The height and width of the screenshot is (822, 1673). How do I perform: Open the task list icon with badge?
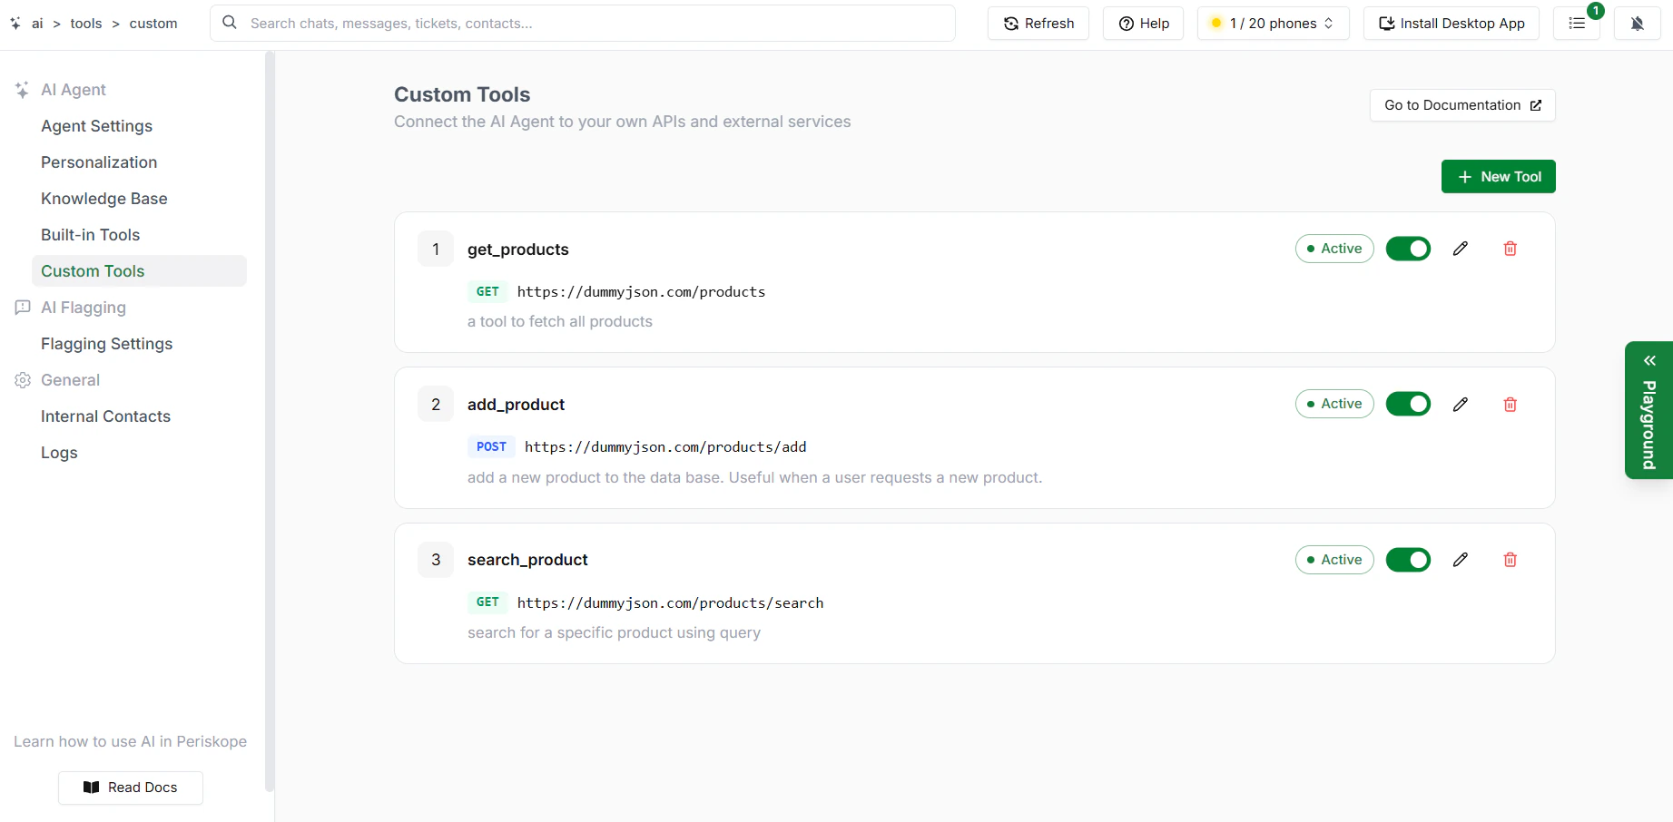(1577, 24)
